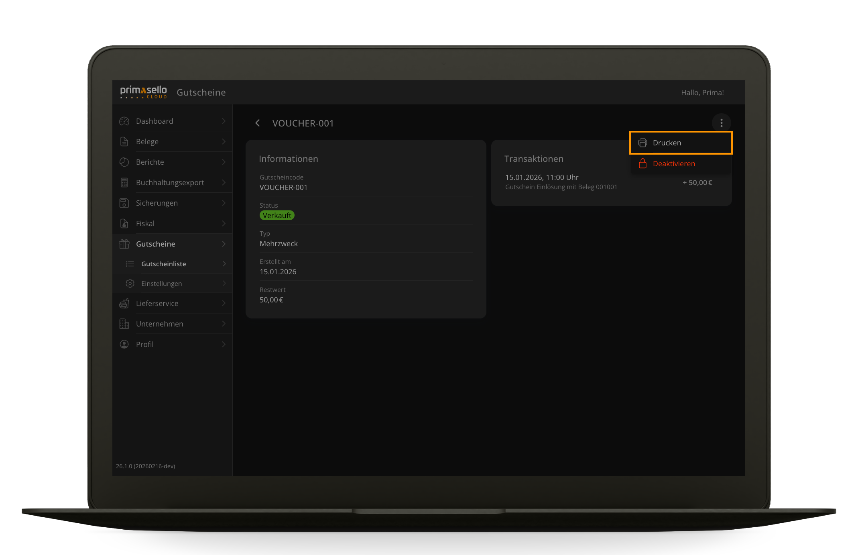This screenshot has width=860, height=555.
Task: Click the Lieferservice food icon
Action: coord(124,303)
